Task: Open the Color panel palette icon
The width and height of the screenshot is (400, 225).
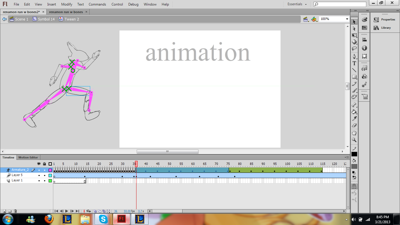Action: tap(364, 20)
